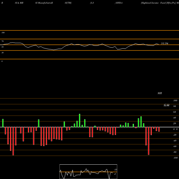Screen dimensions: 179x179
Task: Click the overlapping 17.33 value in MR panel
Action: point(166,105)
